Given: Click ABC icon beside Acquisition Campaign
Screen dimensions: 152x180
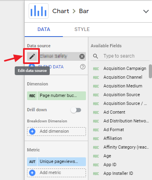Looking at the screenshot, I should click(x=96, y=69).
